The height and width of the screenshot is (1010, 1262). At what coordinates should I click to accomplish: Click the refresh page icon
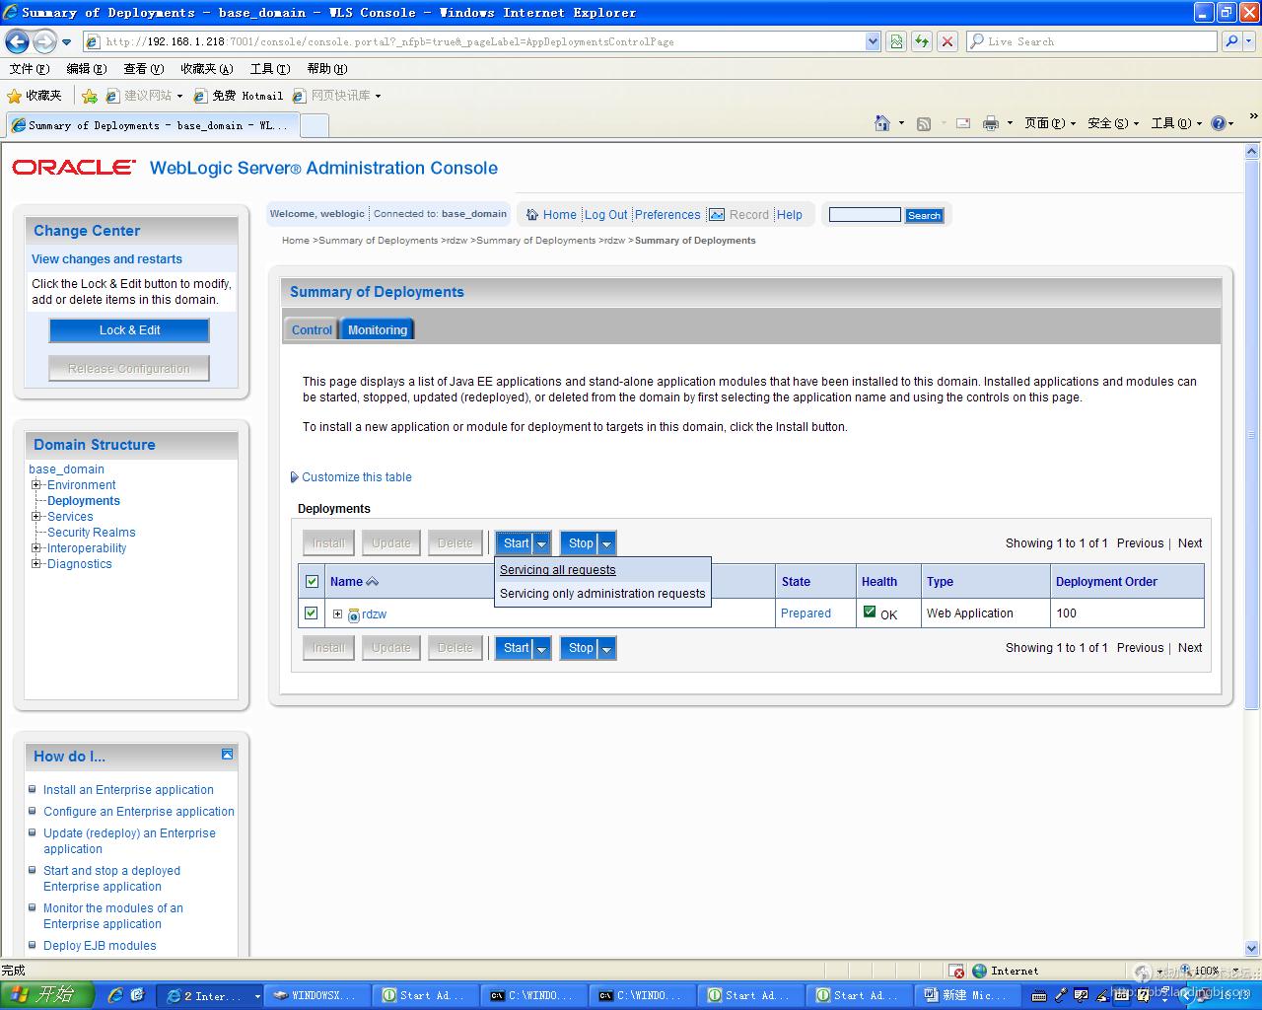(x=922, y=41)
